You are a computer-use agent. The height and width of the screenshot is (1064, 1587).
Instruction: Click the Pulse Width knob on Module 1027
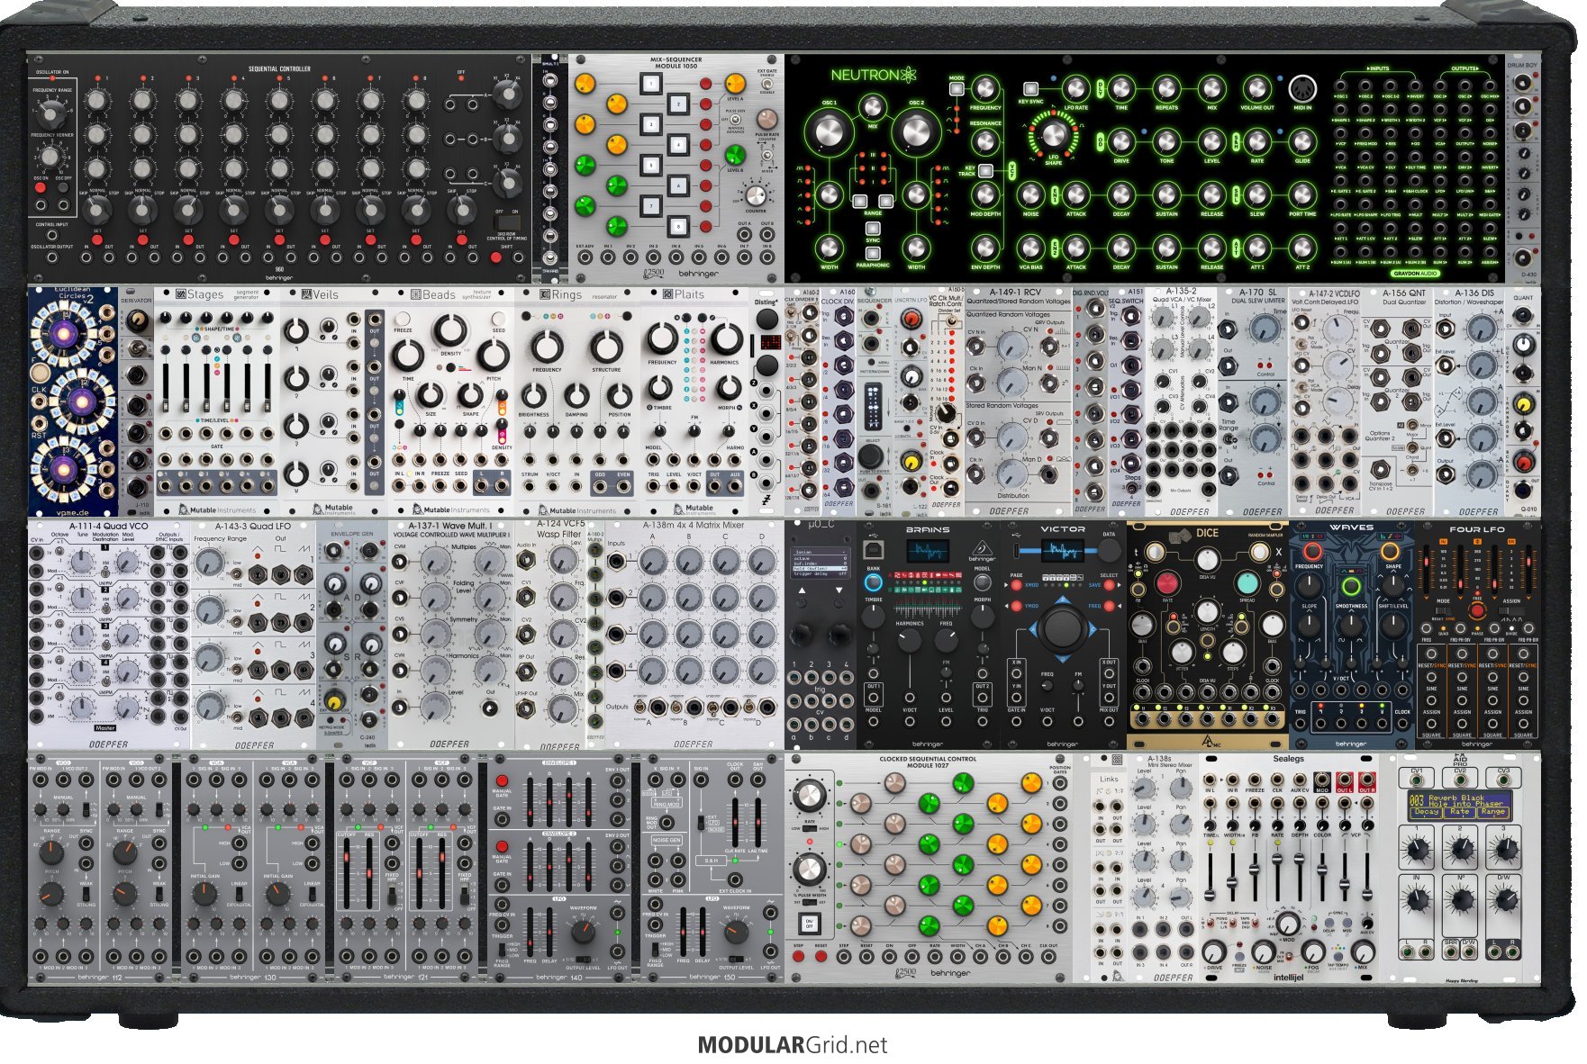click(x=809, y=870)
